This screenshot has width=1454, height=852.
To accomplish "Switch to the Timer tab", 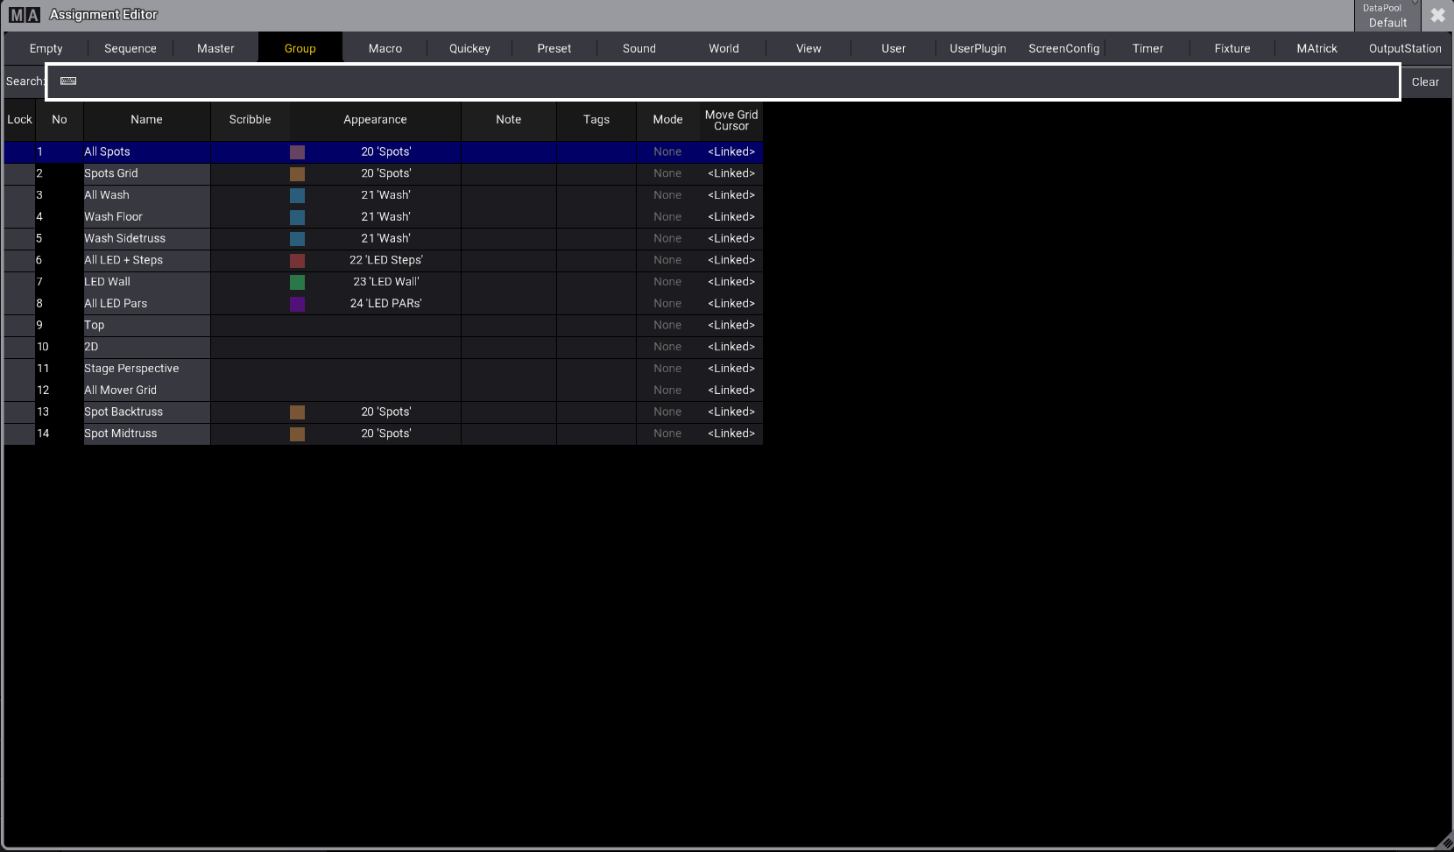I will pos(1147,48).
